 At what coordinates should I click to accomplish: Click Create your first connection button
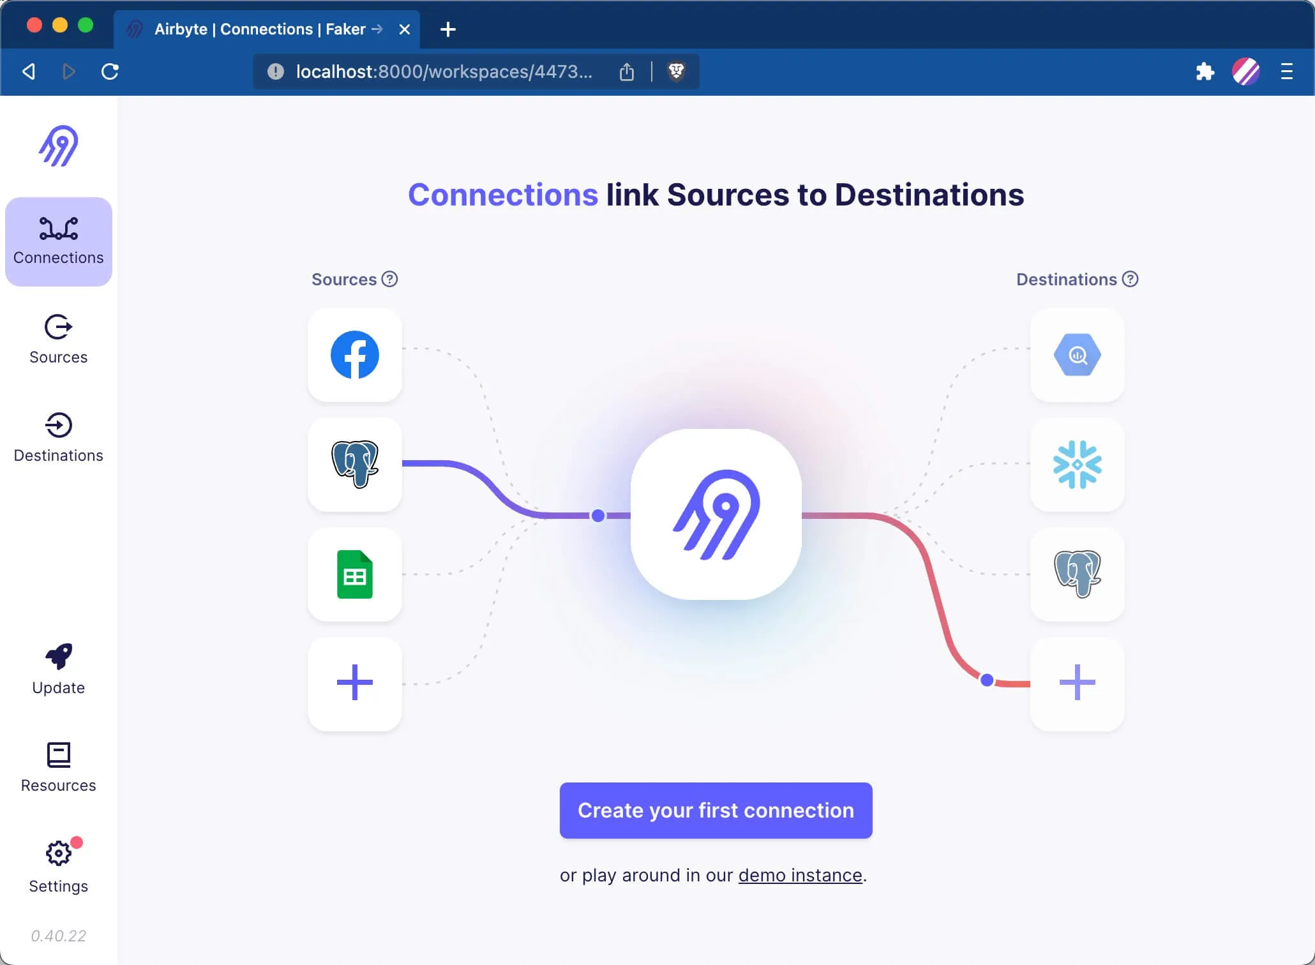(716, 811)
